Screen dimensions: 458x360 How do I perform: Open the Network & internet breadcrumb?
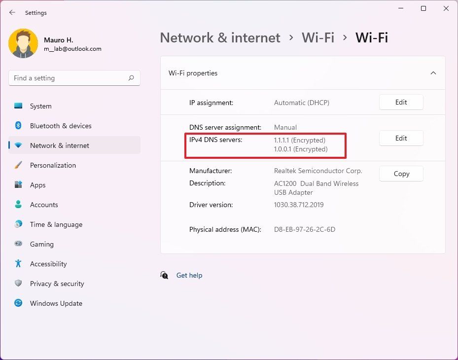pyautogui.click(x=219, y=37)
